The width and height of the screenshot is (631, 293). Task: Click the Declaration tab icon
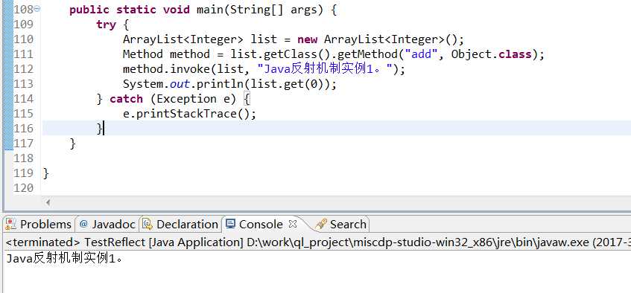[148, 224]
